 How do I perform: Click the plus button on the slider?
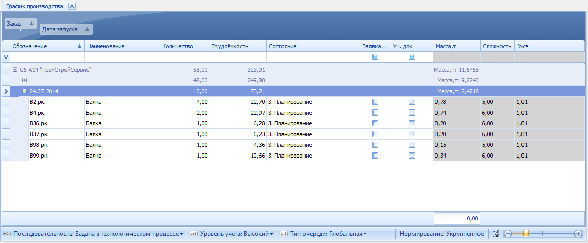[578, 234]
